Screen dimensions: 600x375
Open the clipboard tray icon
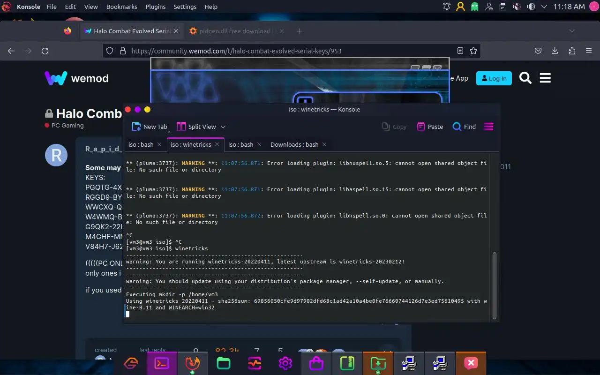pos(503,7)
